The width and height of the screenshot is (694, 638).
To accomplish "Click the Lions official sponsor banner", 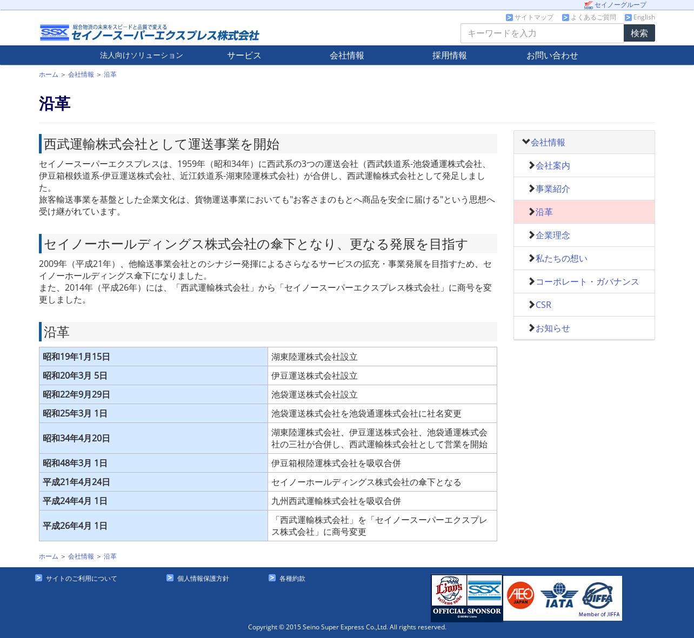I will [467, 598].
